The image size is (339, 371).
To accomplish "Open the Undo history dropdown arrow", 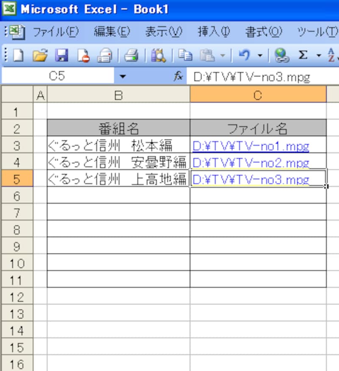I will click(x=260, y=56).
